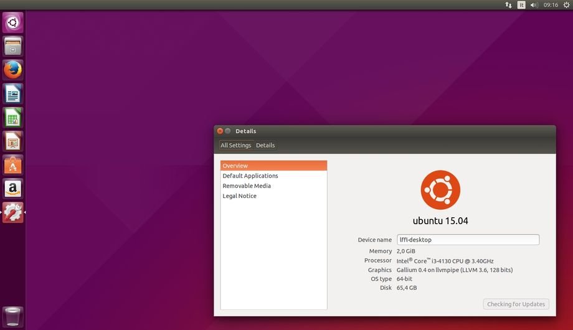Open the sound volume indicator menu
The width and height of the screenshot is (573, 330).
tap(534, 5)
